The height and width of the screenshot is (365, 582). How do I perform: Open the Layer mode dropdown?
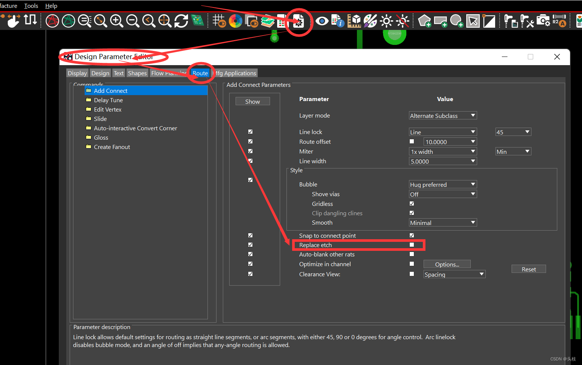[x=442, y=116]
